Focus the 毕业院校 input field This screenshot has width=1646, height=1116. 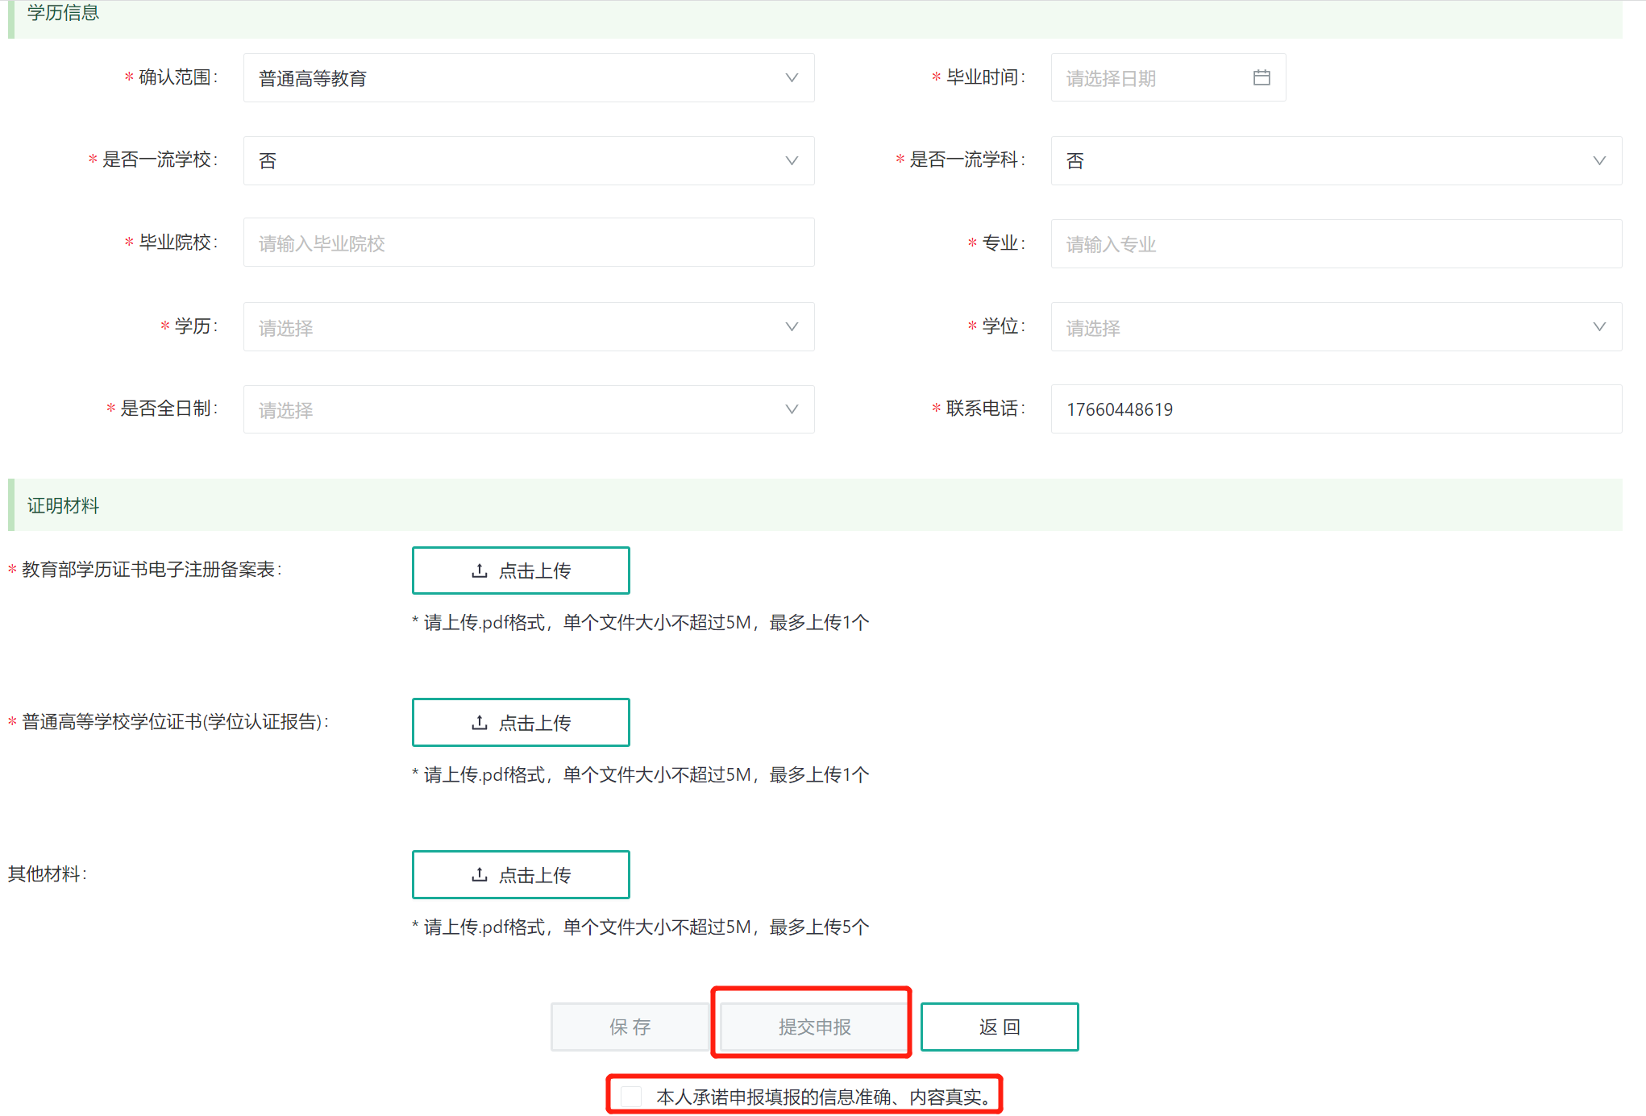click(528, 243)
